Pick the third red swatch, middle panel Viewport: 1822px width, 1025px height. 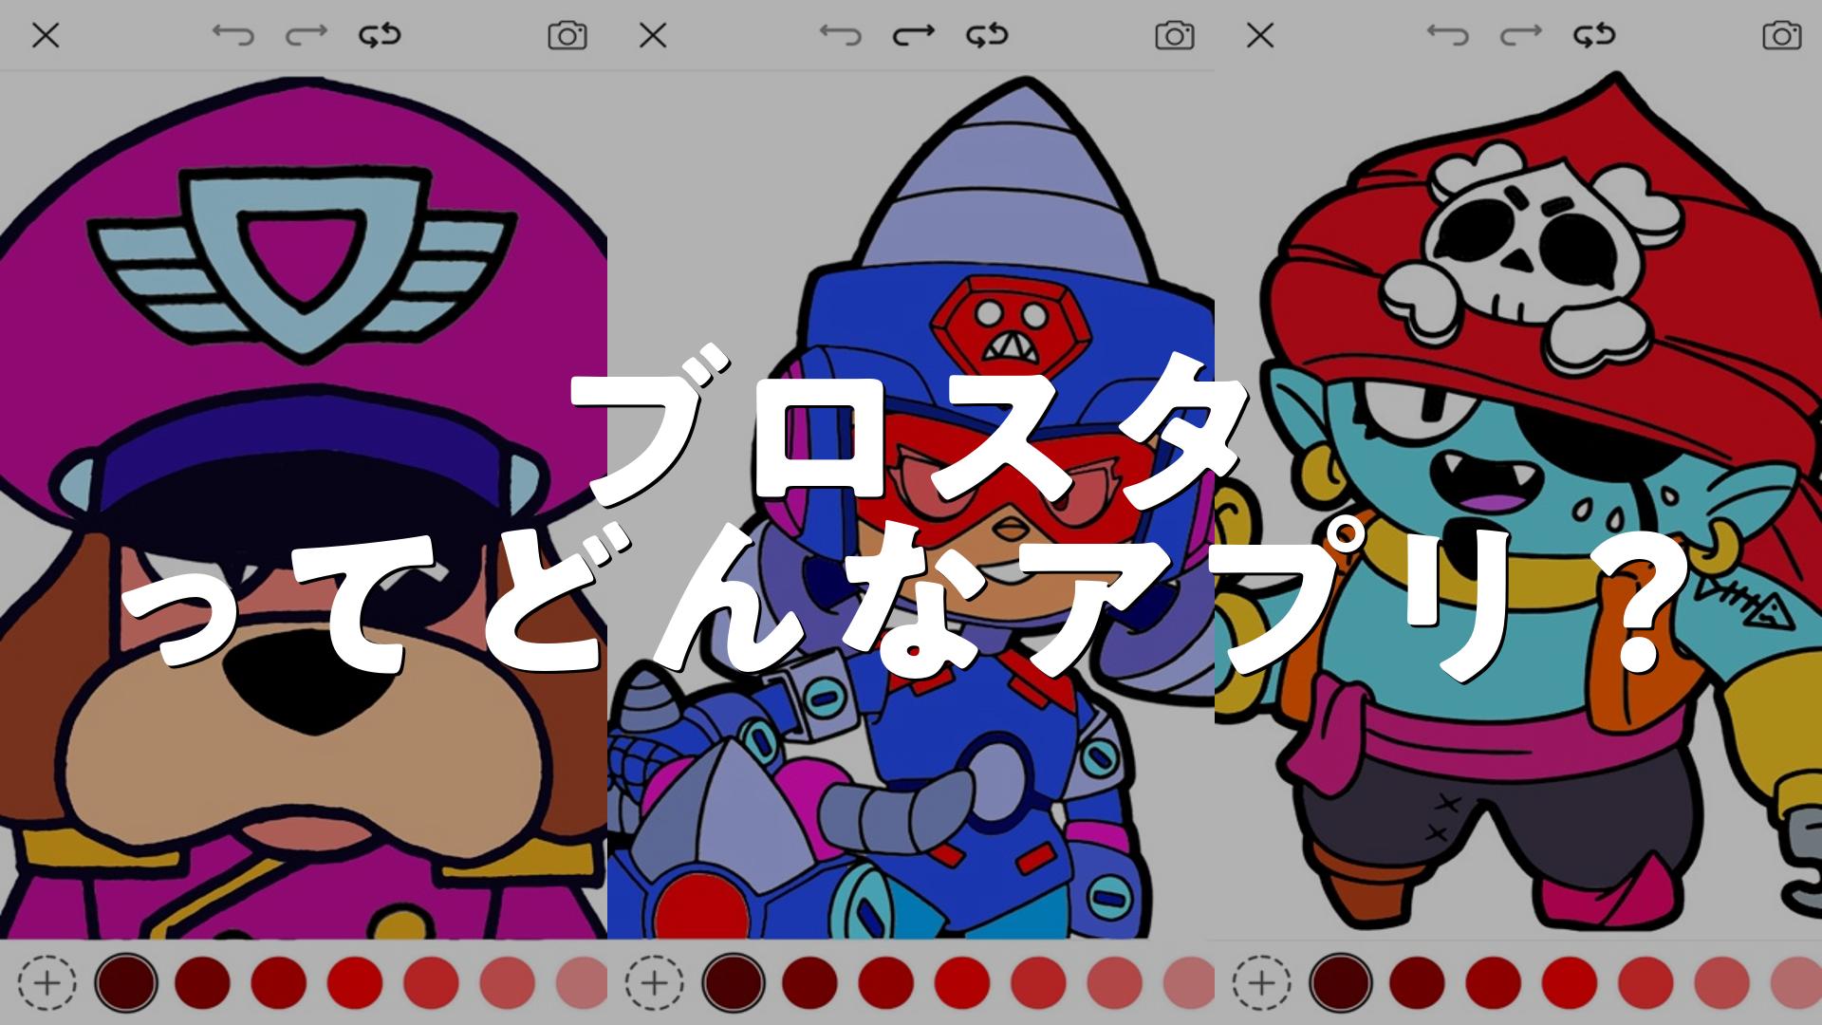(886, 982)
